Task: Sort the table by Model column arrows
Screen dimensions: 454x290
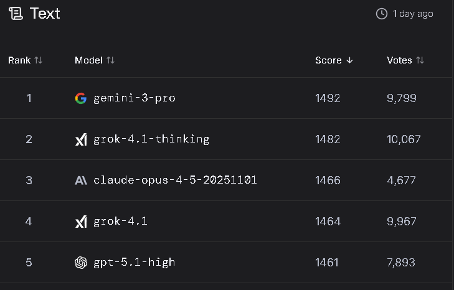Action: pos(111,60)
